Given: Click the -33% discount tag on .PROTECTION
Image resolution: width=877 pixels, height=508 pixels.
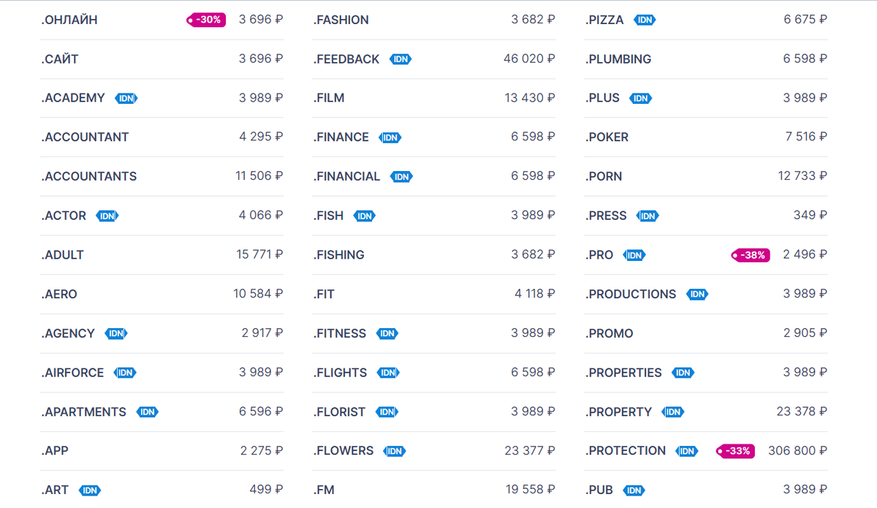Looking at the screenshot, I should [x=735, y=451].
